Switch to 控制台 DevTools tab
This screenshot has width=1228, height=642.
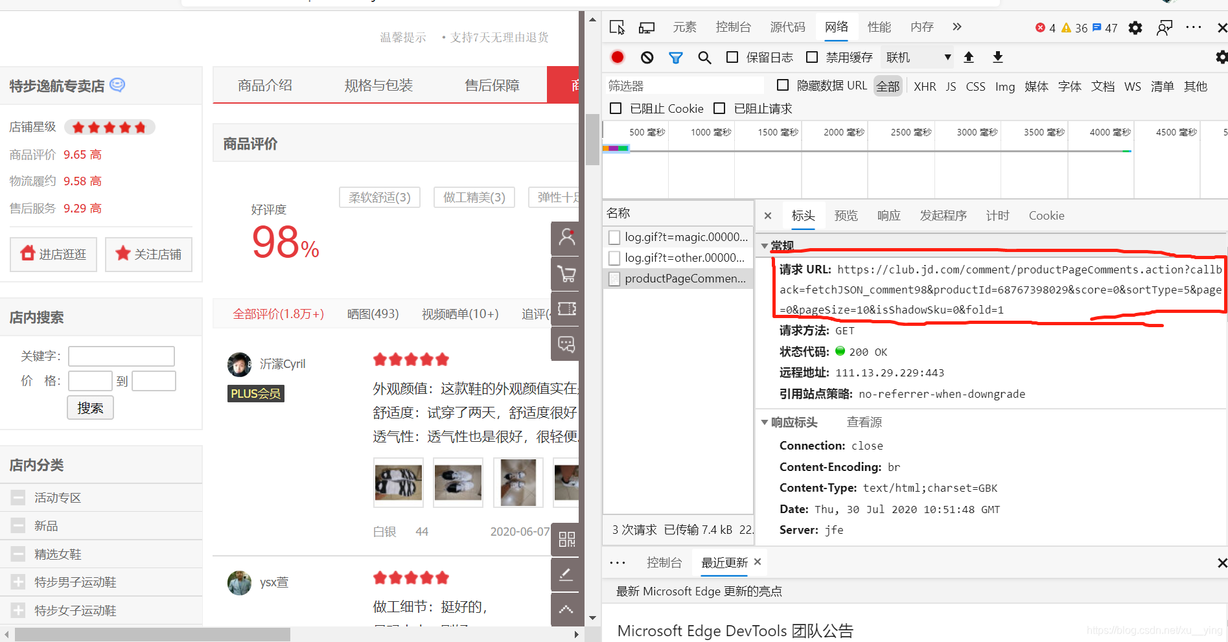coord(733,27)
